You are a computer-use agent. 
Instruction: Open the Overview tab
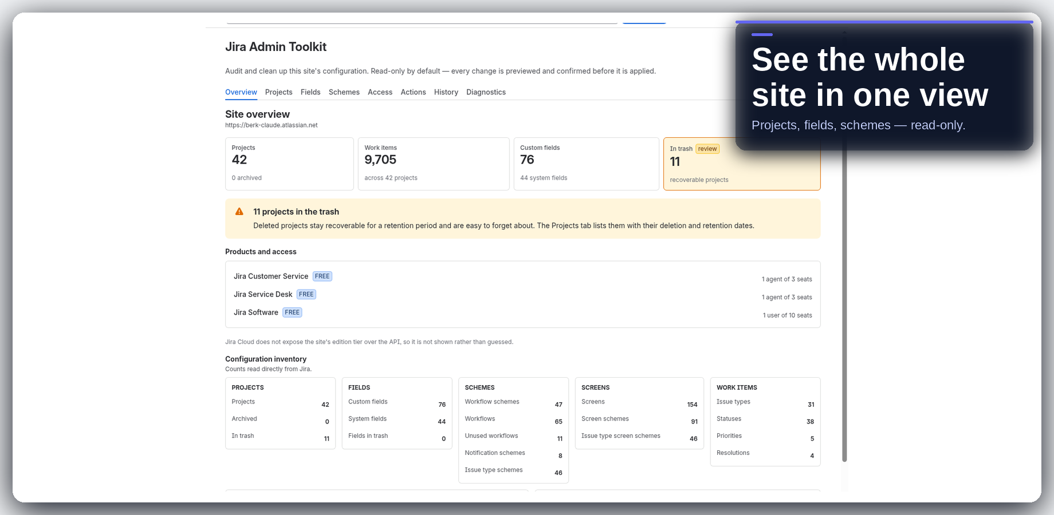tap(241, 92)
